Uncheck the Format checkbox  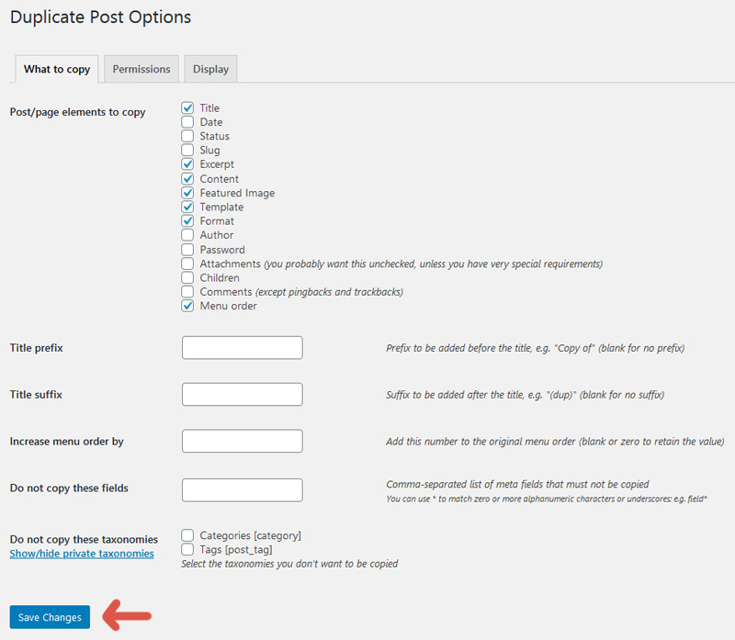187,220
